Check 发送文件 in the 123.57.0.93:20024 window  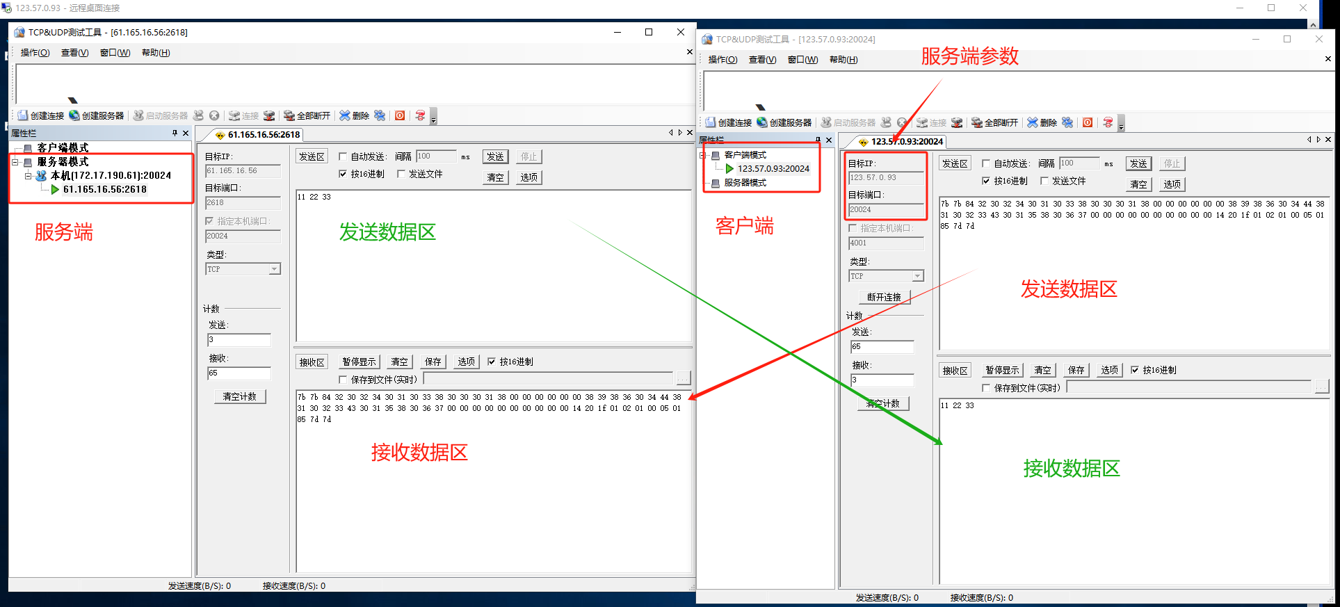point(1044,181)
